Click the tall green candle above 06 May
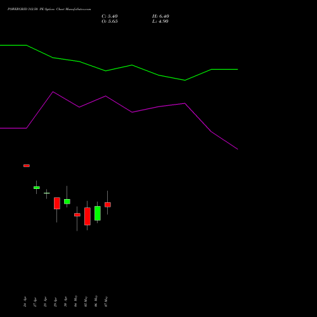The image size is (317, 317). pyautogui.click(x=98, y=213)
